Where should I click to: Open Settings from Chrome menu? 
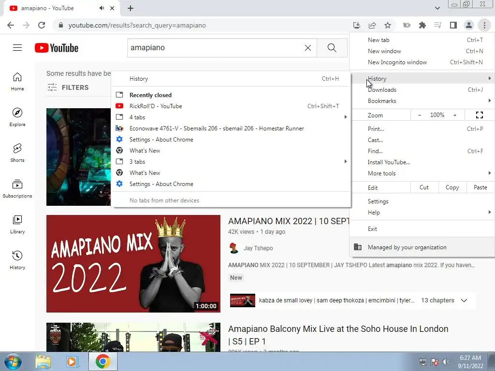422,201
